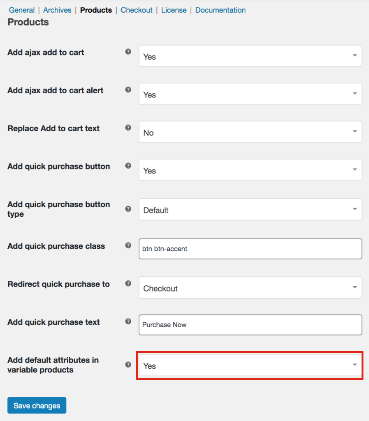This screenshot has width=369, height=421.
Task: Click the Save changes button
Action: pyautogui.click(x=37, y=405)
